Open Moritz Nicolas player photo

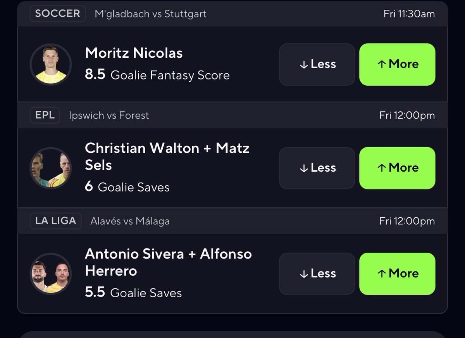click(x=51, y=64)
